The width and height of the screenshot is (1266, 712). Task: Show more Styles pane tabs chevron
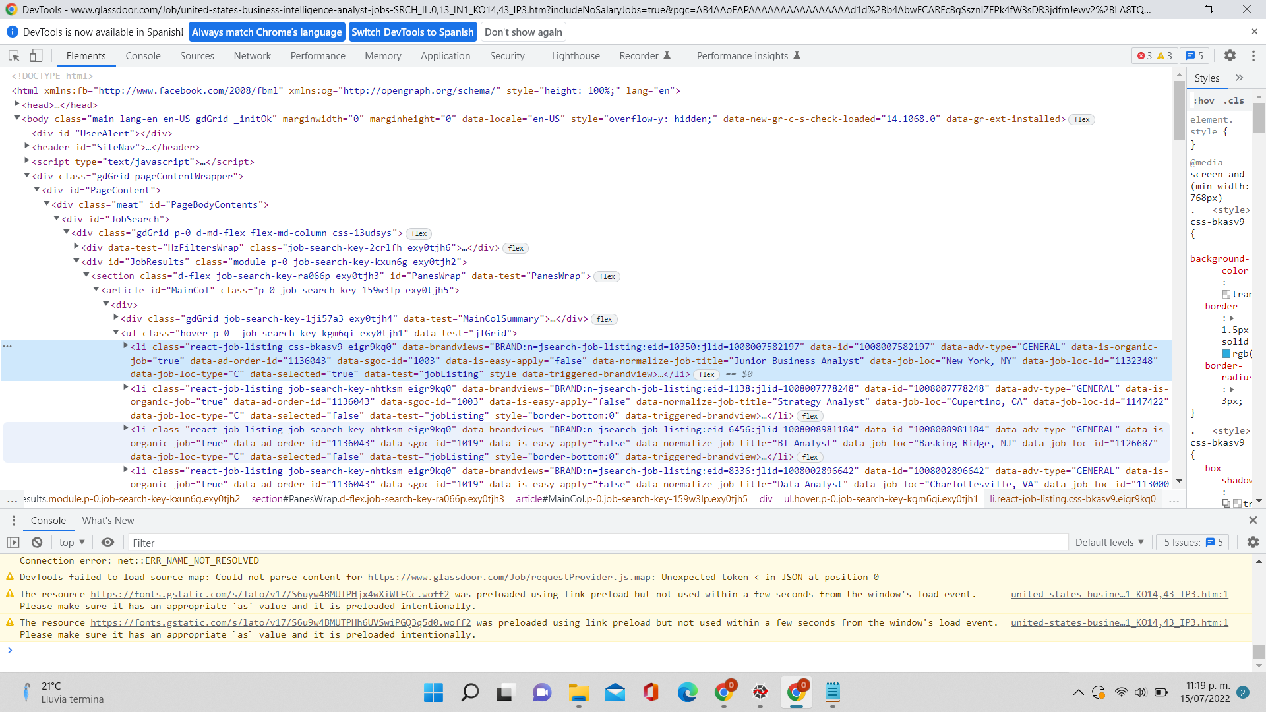click(x=1240, y=78)
